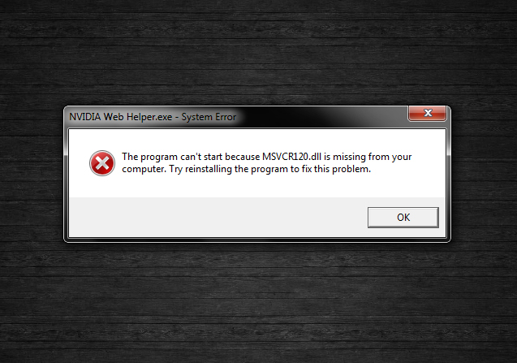Click the dark wood desktop below the dialog

click(x=257, y=302)
